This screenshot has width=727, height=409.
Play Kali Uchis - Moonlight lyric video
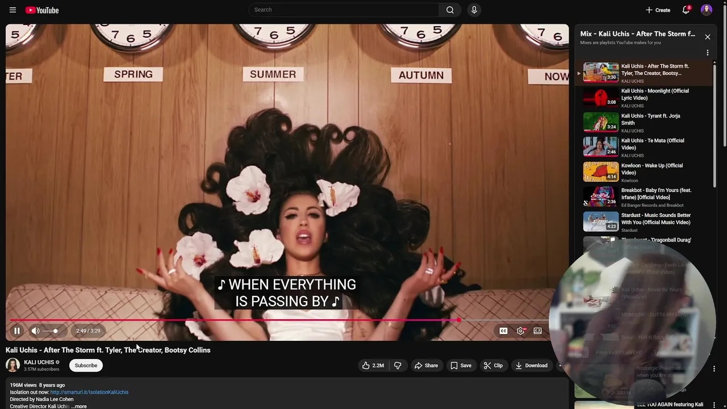(642, 98)
